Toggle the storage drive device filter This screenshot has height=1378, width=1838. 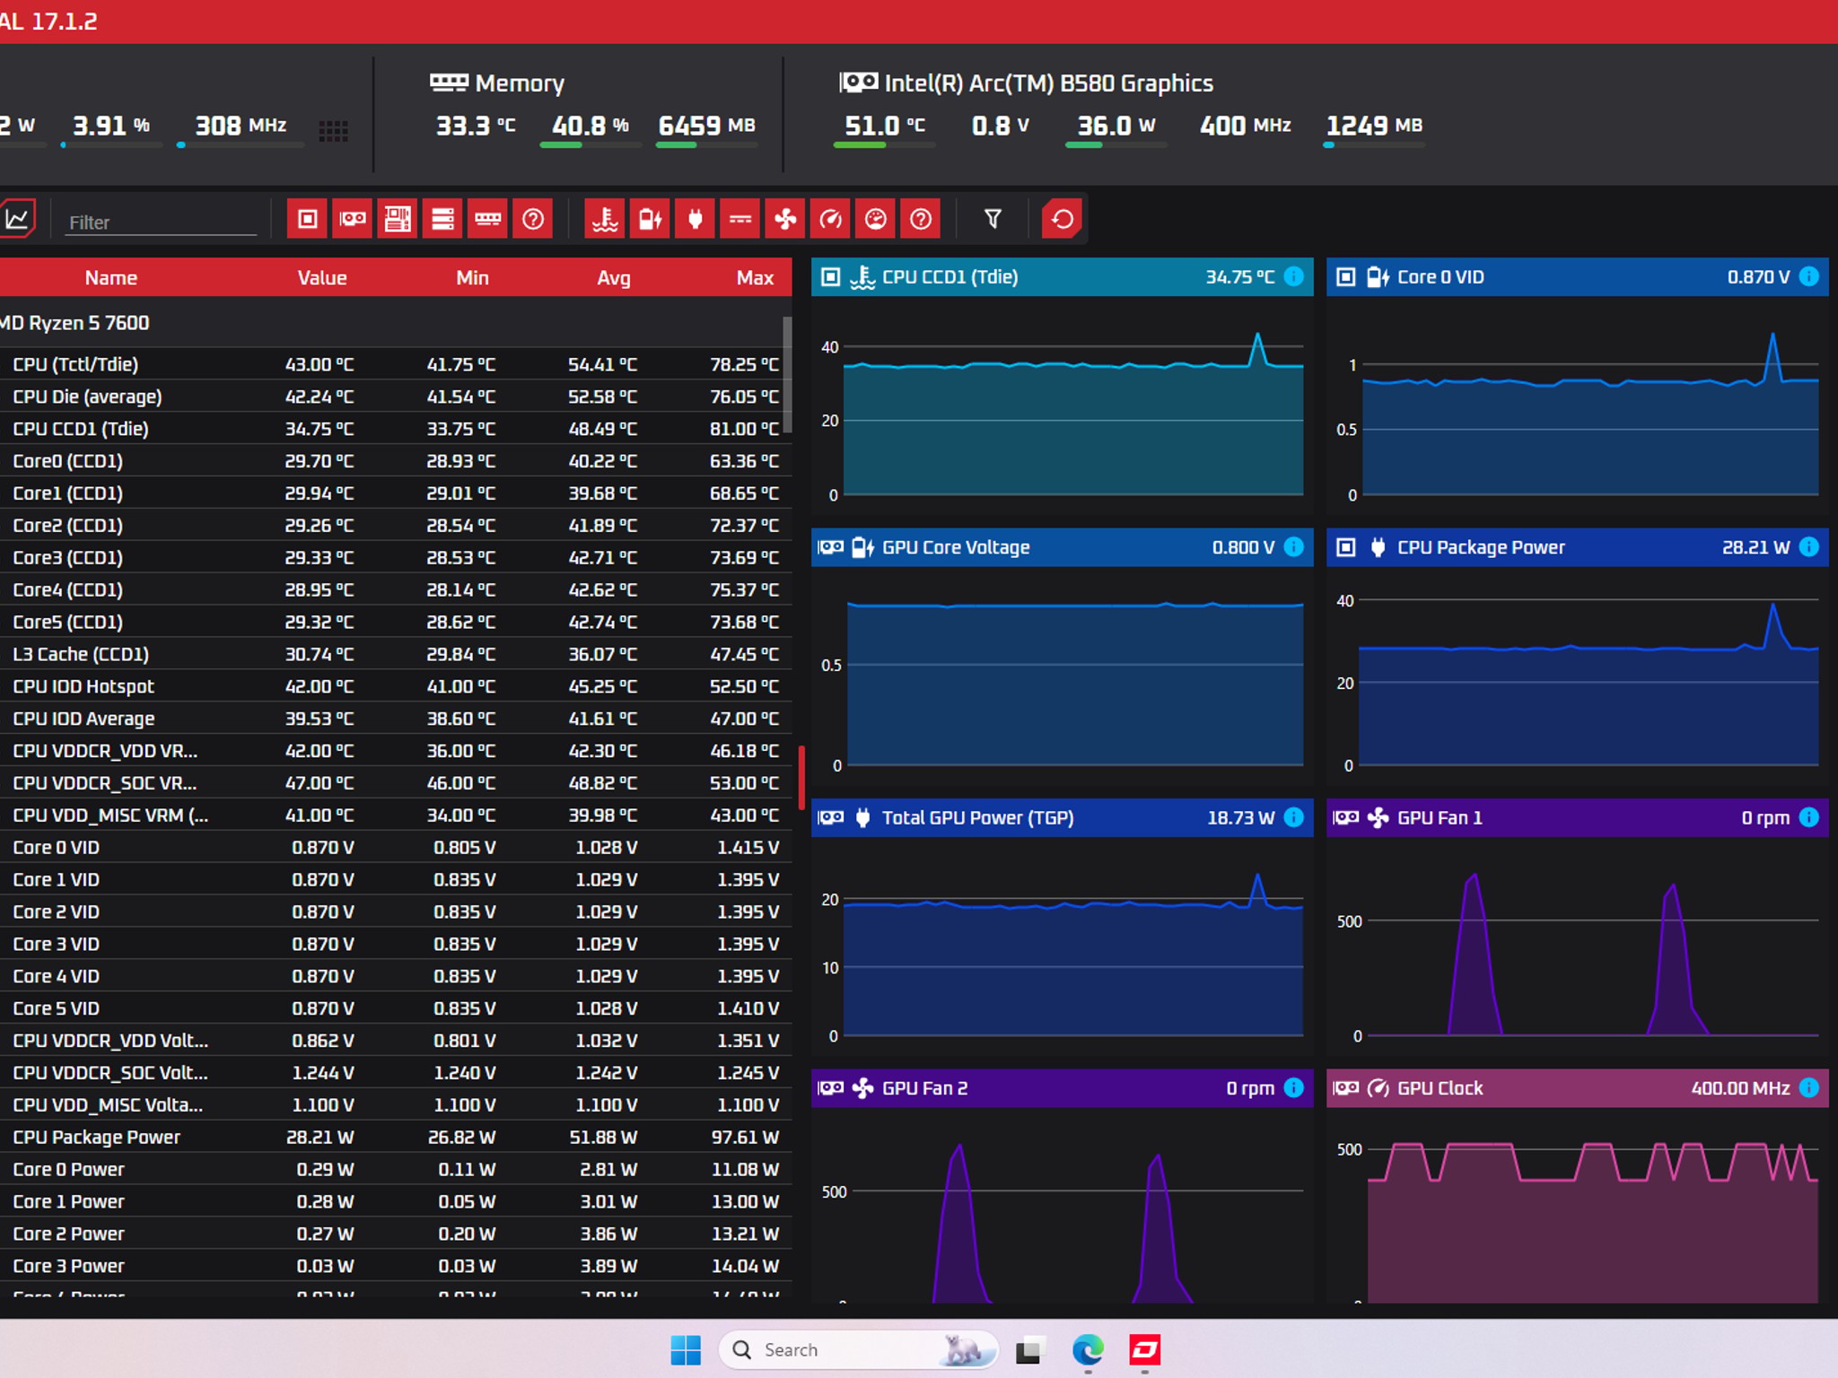pyautogui.click(x=442, y=219)
